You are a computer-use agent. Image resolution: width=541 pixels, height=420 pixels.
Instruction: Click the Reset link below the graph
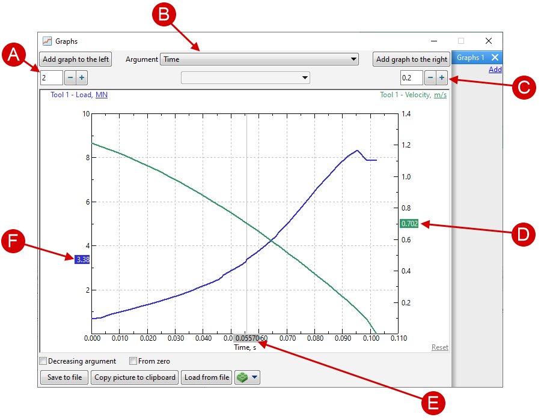click(439, 347)
